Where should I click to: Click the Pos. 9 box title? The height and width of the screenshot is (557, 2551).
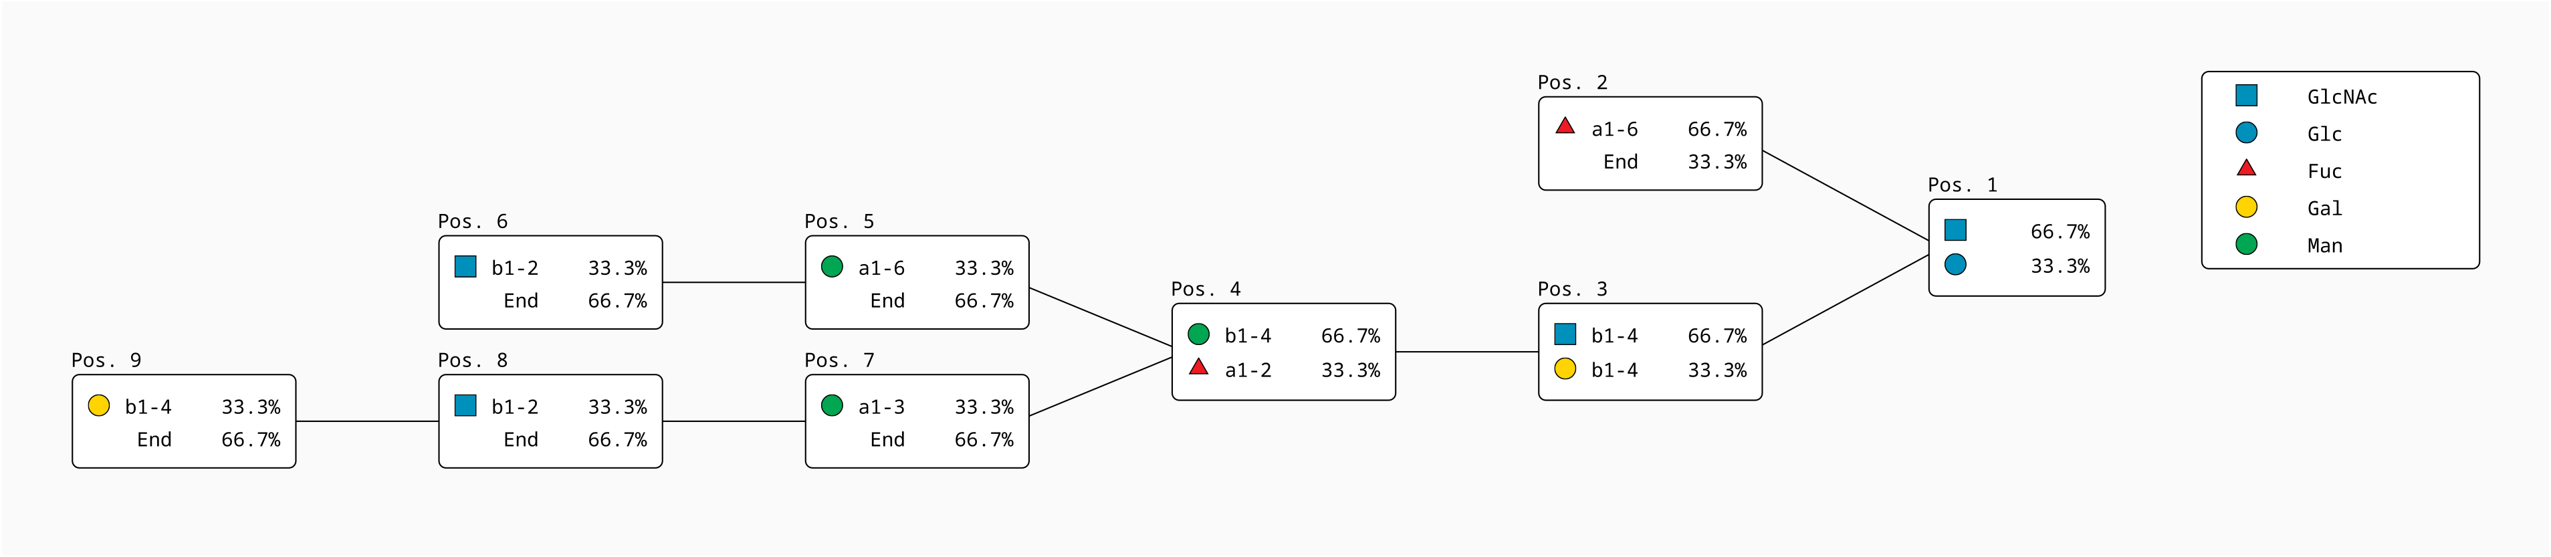(x=106, y=360)
